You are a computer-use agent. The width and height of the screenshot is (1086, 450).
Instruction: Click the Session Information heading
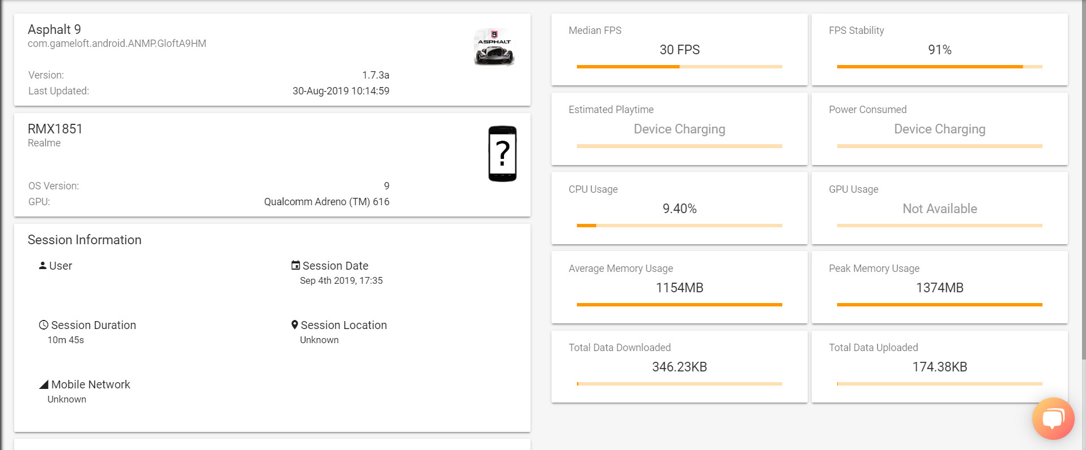click(84, 240)
